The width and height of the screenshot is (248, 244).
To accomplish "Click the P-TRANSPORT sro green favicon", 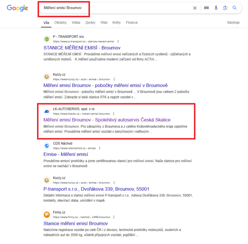I will point(47,39).
